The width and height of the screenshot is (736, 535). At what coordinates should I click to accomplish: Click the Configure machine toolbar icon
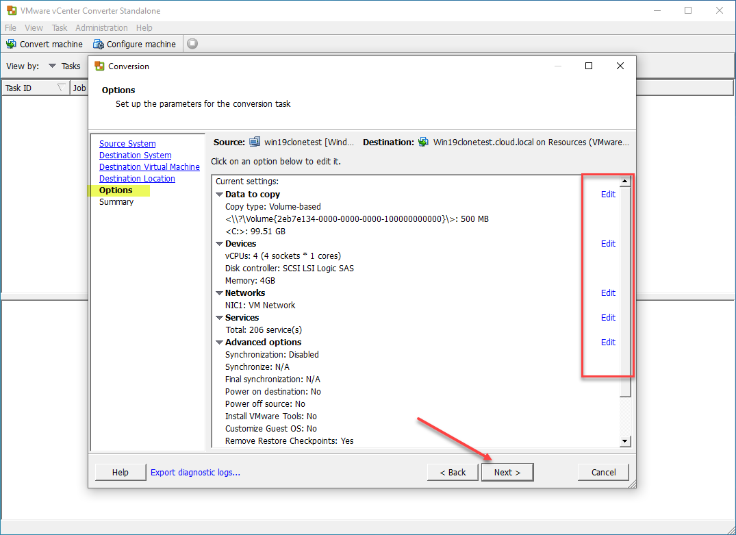pos(98,44)
